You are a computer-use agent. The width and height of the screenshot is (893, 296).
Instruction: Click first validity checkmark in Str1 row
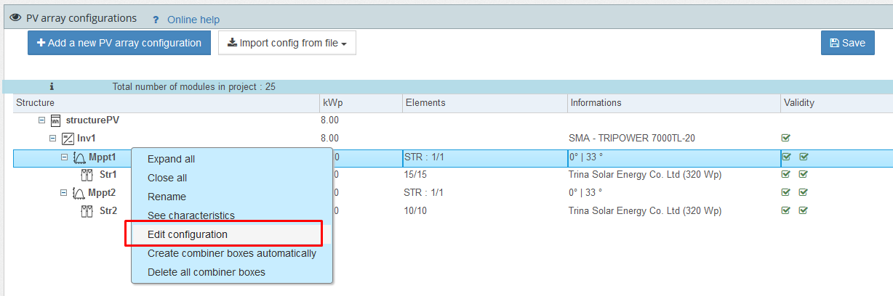click(x=786, y=174)
